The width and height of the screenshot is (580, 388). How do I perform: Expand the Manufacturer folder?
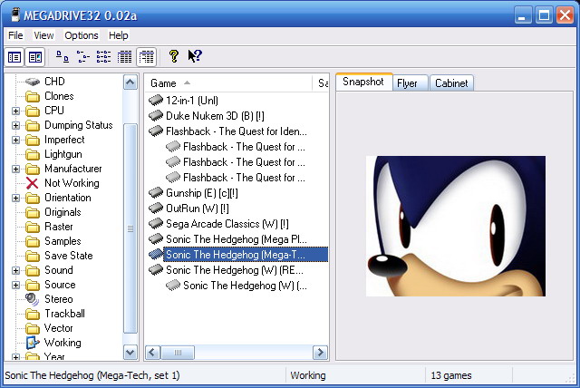[15, 169]
